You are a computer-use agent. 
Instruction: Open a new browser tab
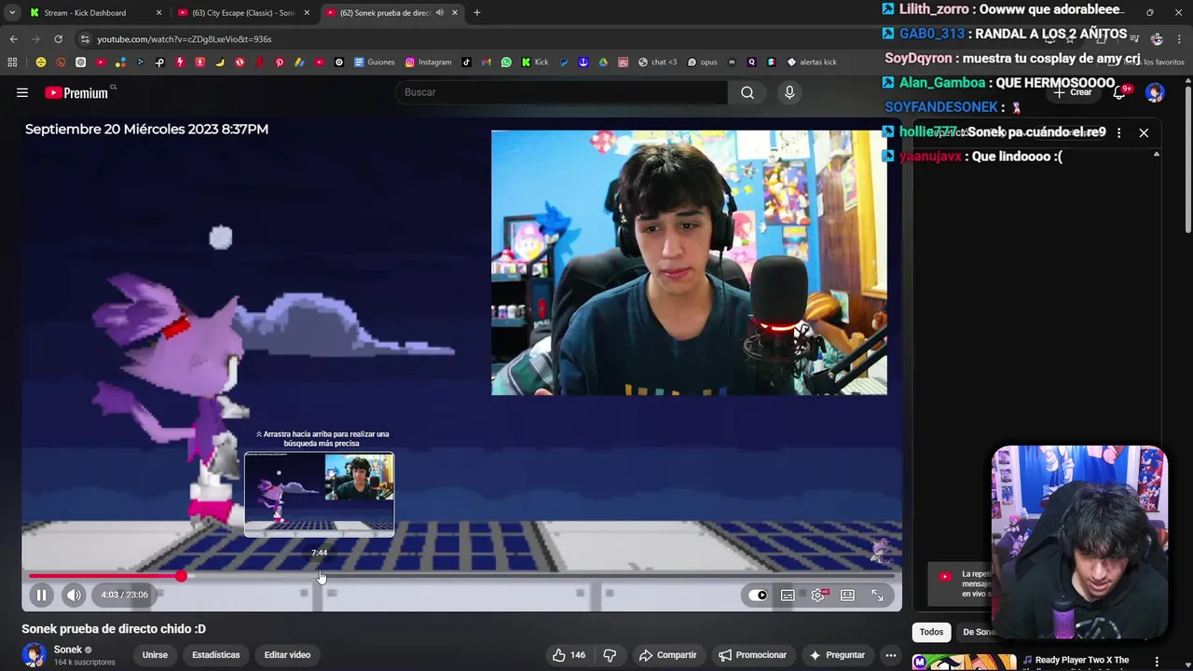[476, 13]
